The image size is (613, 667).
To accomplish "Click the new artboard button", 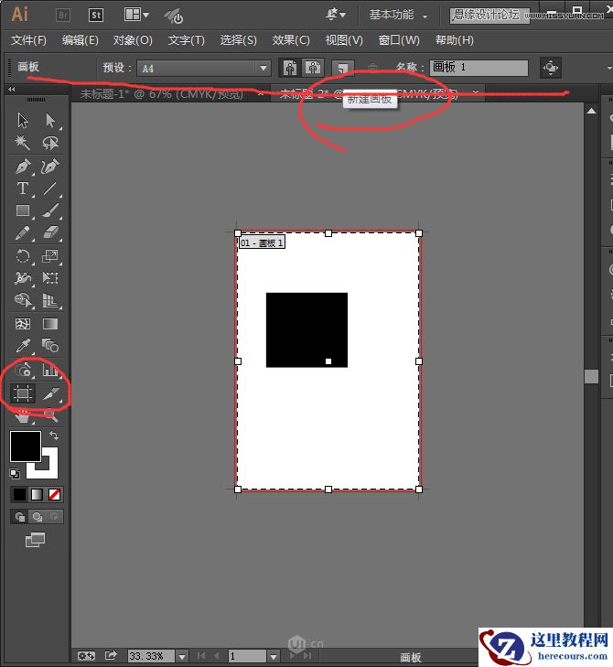I will click(x=343, y=68).
